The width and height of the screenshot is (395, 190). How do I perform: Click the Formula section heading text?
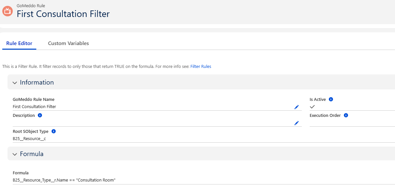coord(31,154)
